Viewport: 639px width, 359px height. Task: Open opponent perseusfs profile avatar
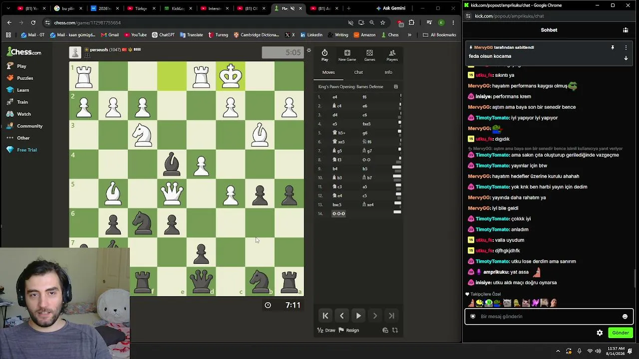coord(75,52)
